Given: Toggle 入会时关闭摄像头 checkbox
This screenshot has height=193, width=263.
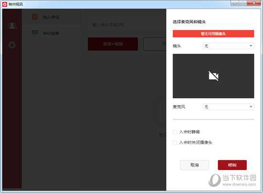Looking at the screenshot, I should click(x=175, y=142).
